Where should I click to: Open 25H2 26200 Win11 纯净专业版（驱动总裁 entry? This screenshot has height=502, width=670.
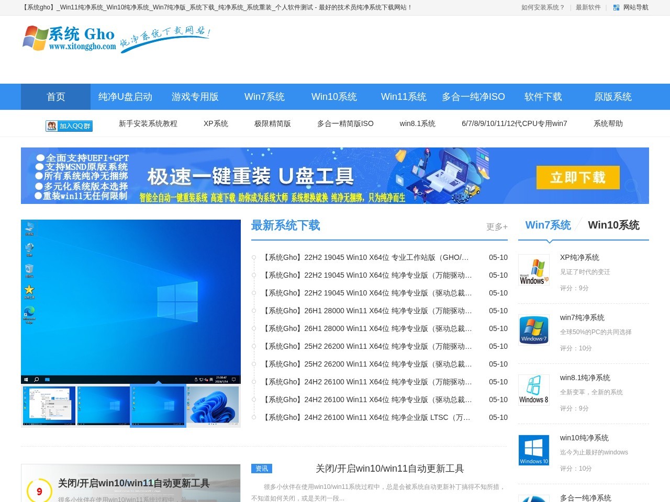pos(366,364)
